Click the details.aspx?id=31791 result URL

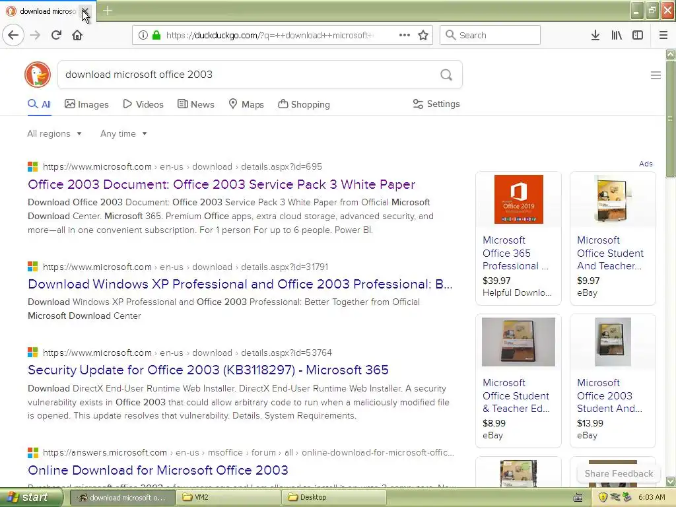pyautogui.click(x=186, y=267)
